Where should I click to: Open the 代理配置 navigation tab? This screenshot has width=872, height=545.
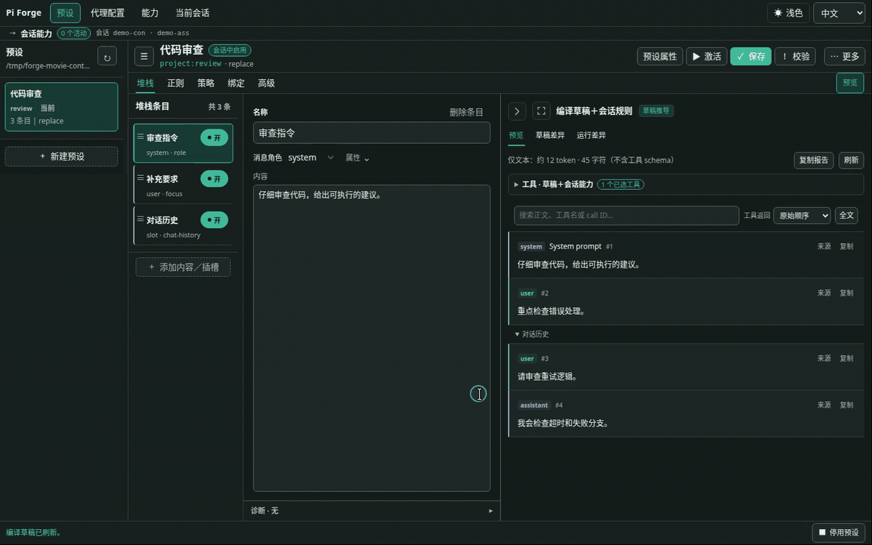[x=108, y=13]
